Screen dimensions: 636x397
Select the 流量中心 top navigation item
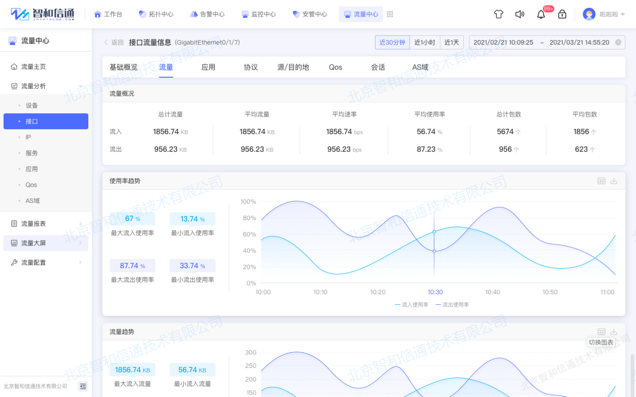[x=361, y=14]
